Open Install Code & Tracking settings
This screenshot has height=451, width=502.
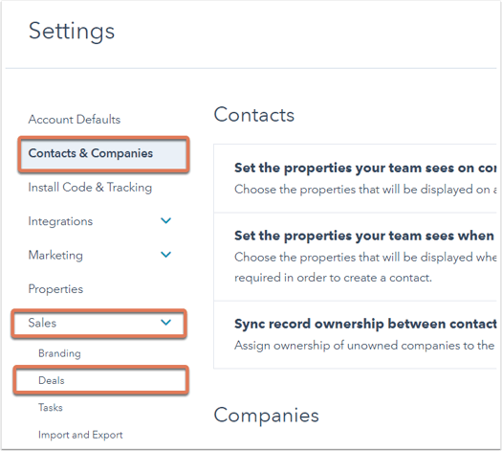coord(90,187)
